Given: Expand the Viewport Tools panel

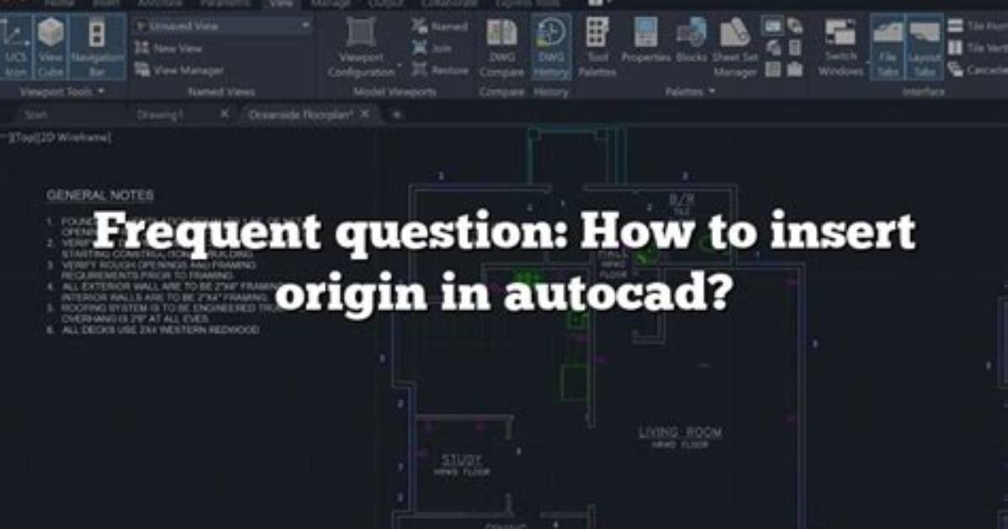Looking at the screenshot, I should tap(62, 92).
